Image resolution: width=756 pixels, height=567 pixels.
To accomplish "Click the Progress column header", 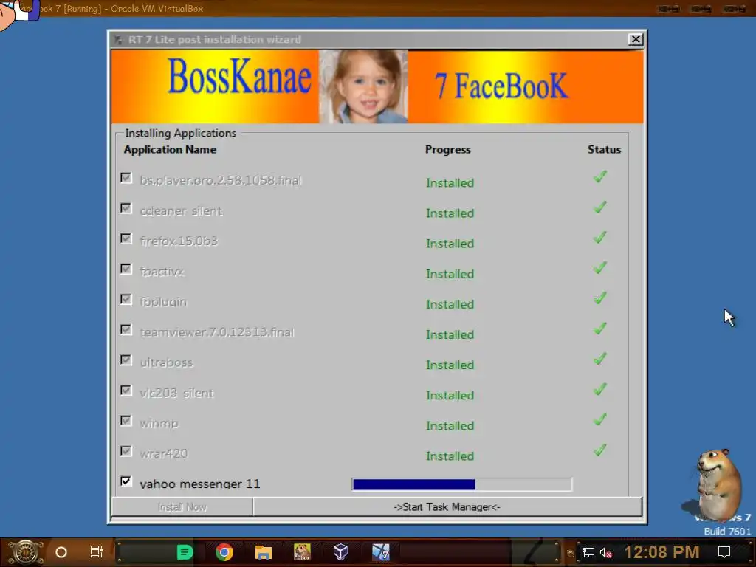I will click(x=447, y=150).
